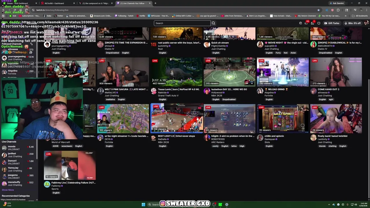Screen dimensions: 370x208
Task: Open the Amazon.com bookmark
Action: coord(101,16)
